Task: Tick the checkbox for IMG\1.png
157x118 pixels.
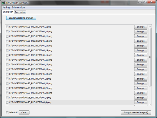Action: point(7,27)
